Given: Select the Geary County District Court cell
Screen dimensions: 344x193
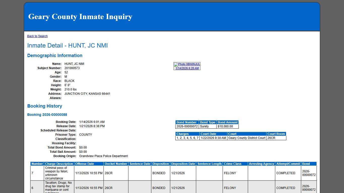Looking at the screenshot, I should pyautogui.click(x=246, y=138).
